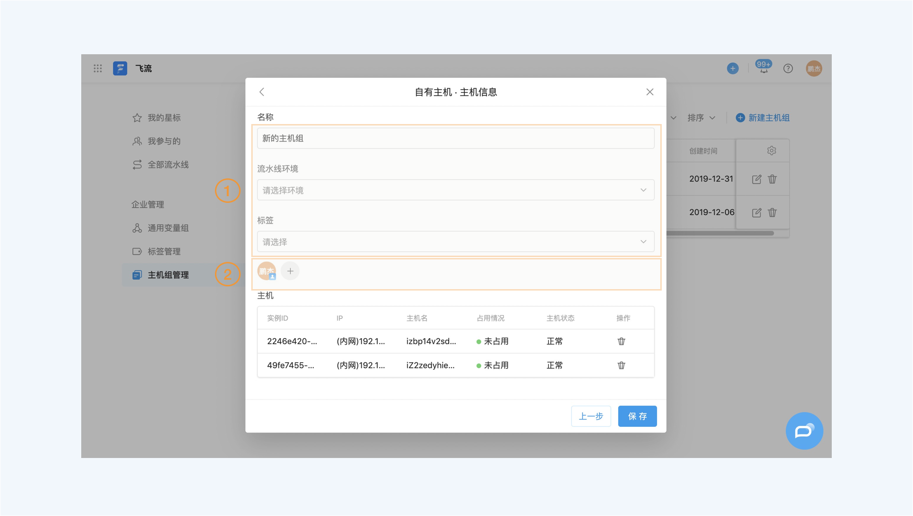Screen dimensions: 913x516
Task: Open 全部流水线 in sidebar
Action: coord(160,165)
